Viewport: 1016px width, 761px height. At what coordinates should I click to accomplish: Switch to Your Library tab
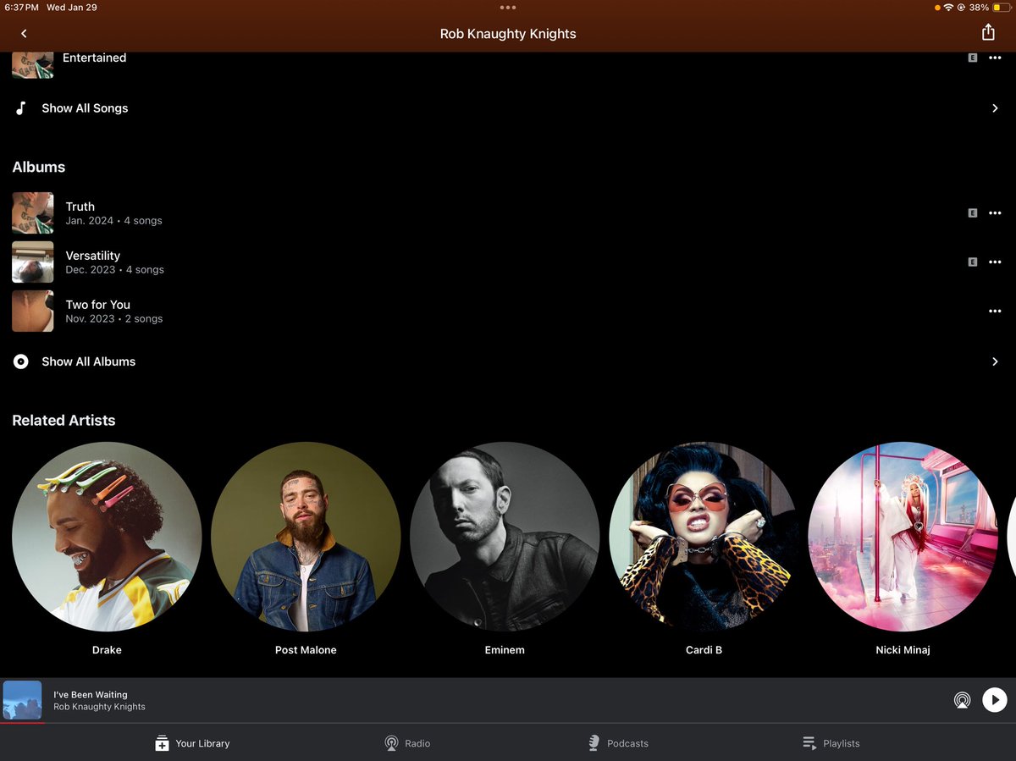(192, 743)
